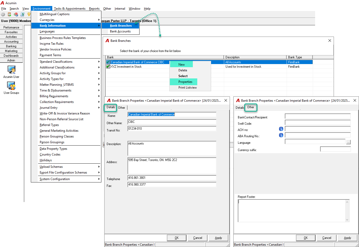
Task: Open the Dashboards sidebar section
Action: coord(11,56)
